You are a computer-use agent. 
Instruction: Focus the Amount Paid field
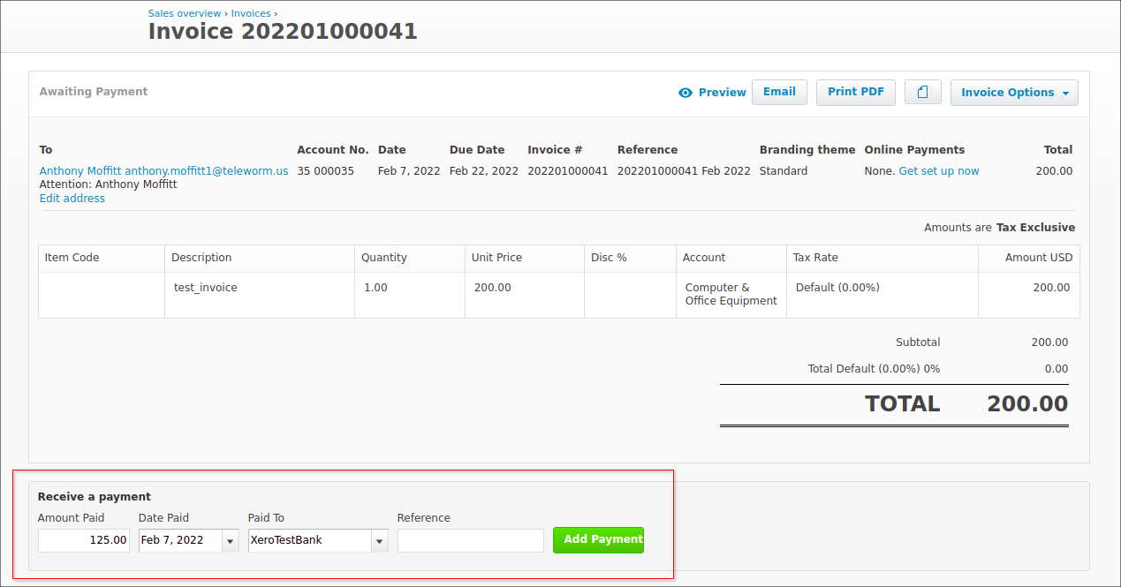84,540
